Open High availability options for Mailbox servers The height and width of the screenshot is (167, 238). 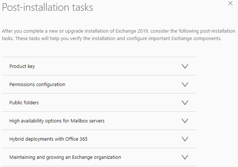57,121
